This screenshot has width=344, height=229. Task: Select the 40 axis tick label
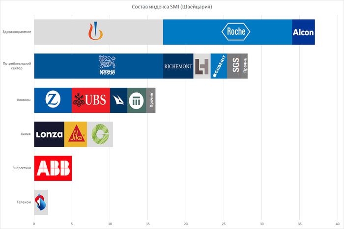pyautogui.click(x=338, y=224)
